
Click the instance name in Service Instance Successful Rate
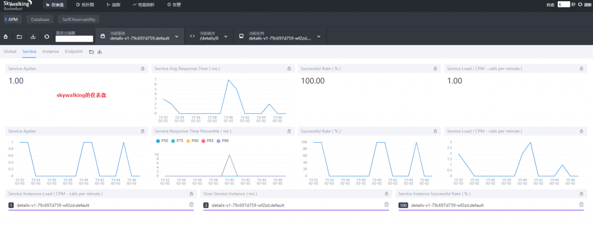click(447, 206)
